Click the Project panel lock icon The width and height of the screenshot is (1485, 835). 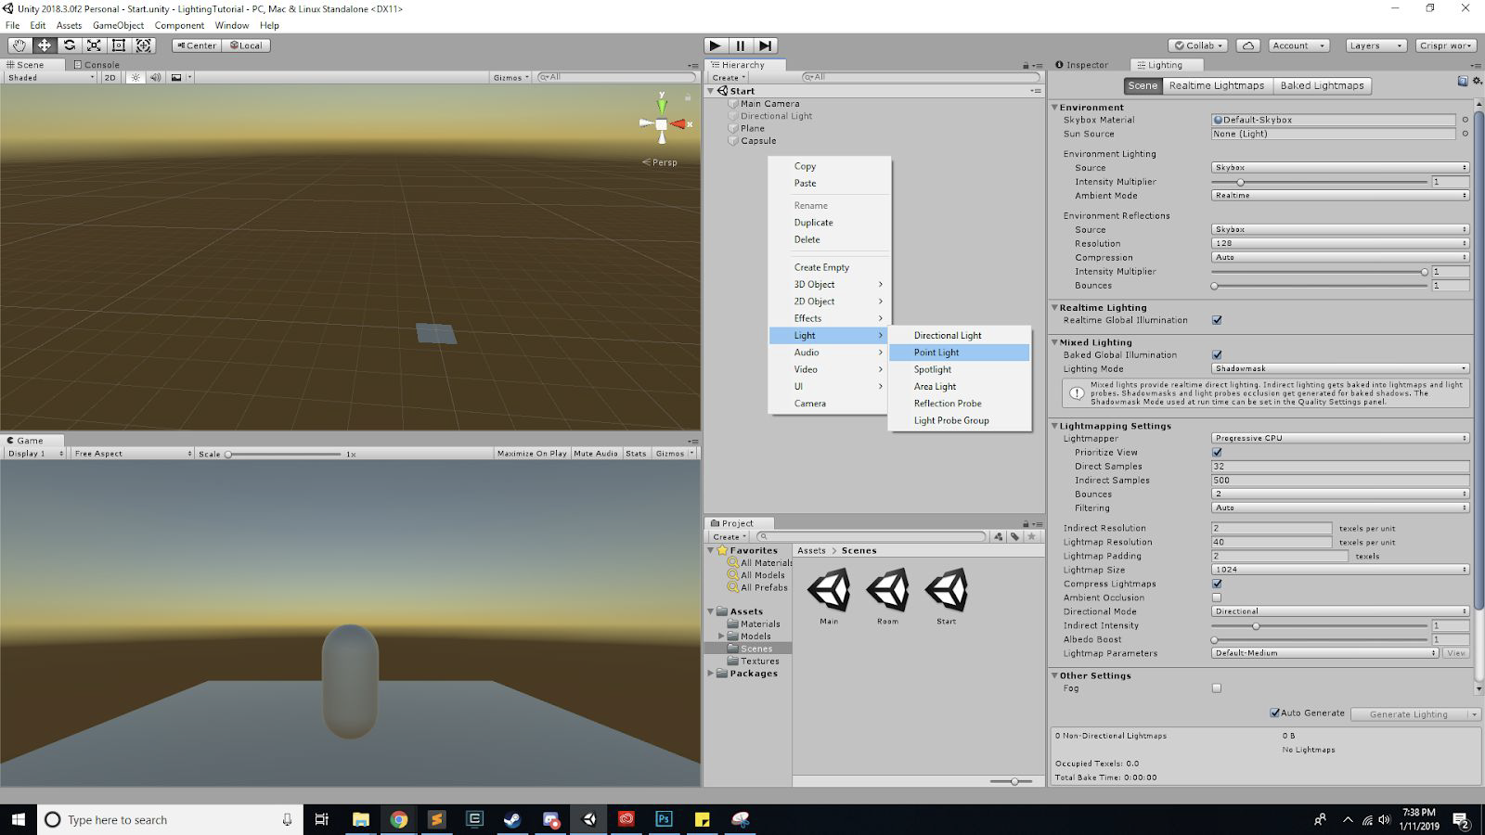pyautogui.click(x=1026, y=524)
